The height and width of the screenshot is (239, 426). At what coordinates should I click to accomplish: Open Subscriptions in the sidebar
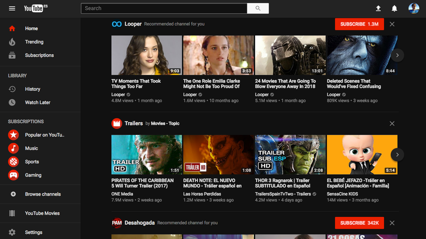[40, 55]
